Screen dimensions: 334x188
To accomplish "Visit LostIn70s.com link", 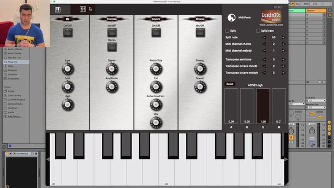I will [271, 25].
